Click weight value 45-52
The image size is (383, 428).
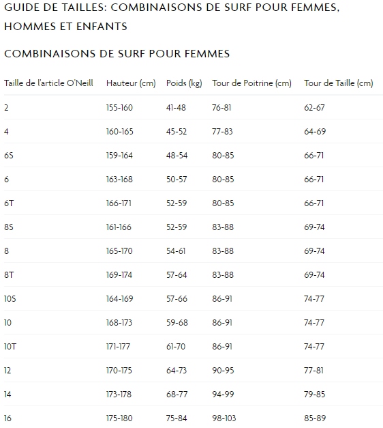pos(177,132)
